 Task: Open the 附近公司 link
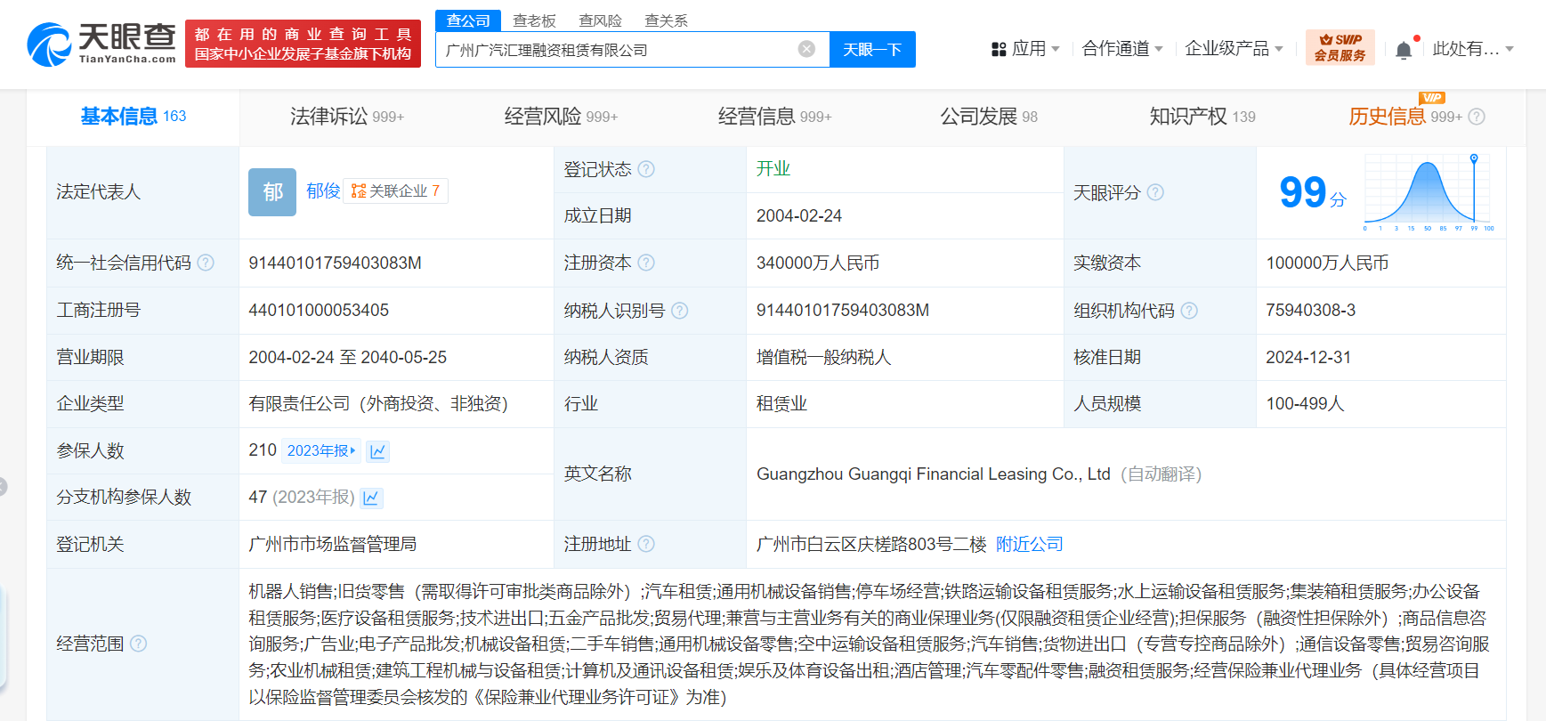coord(1029,544)
